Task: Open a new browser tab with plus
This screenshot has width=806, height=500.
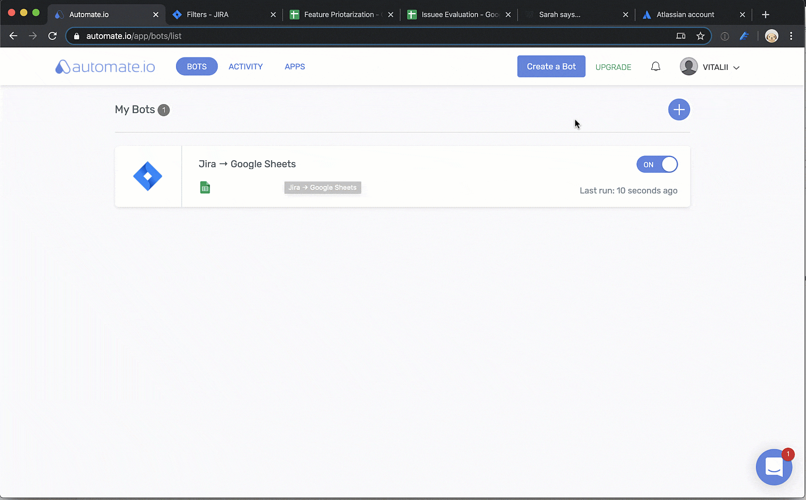Action: click(x=766, y=15)
